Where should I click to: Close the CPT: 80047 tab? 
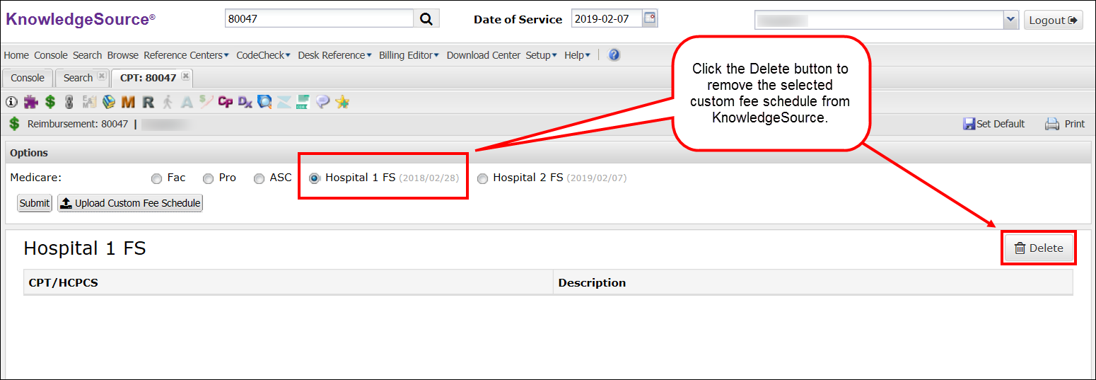185,76
